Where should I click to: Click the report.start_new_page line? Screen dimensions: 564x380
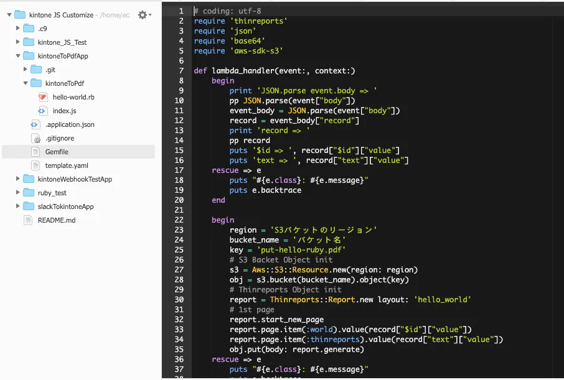coord(276,320)
